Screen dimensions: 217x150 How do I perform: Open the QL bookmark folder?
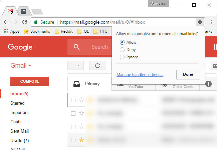click(83, 31)
